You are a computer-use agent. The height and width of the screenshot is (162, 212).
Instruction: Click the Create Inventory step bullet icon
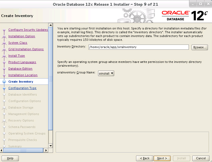pos(4,82)
